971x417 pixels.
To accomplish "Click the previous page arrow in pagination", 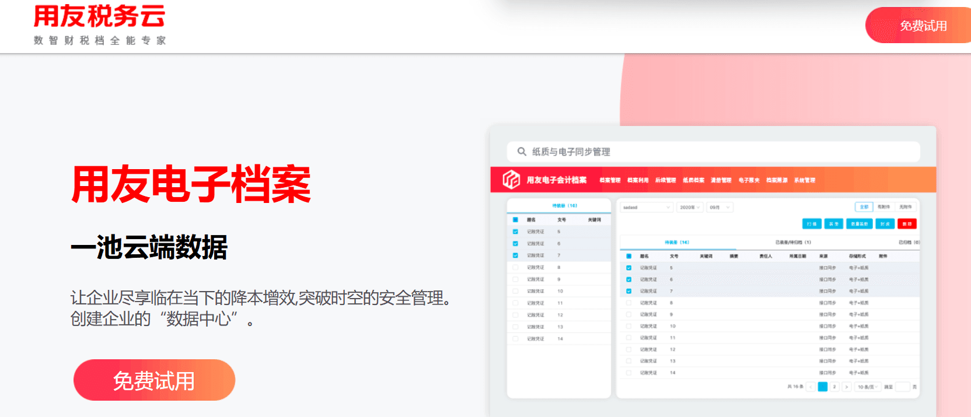I will click(x=811, y=387).
